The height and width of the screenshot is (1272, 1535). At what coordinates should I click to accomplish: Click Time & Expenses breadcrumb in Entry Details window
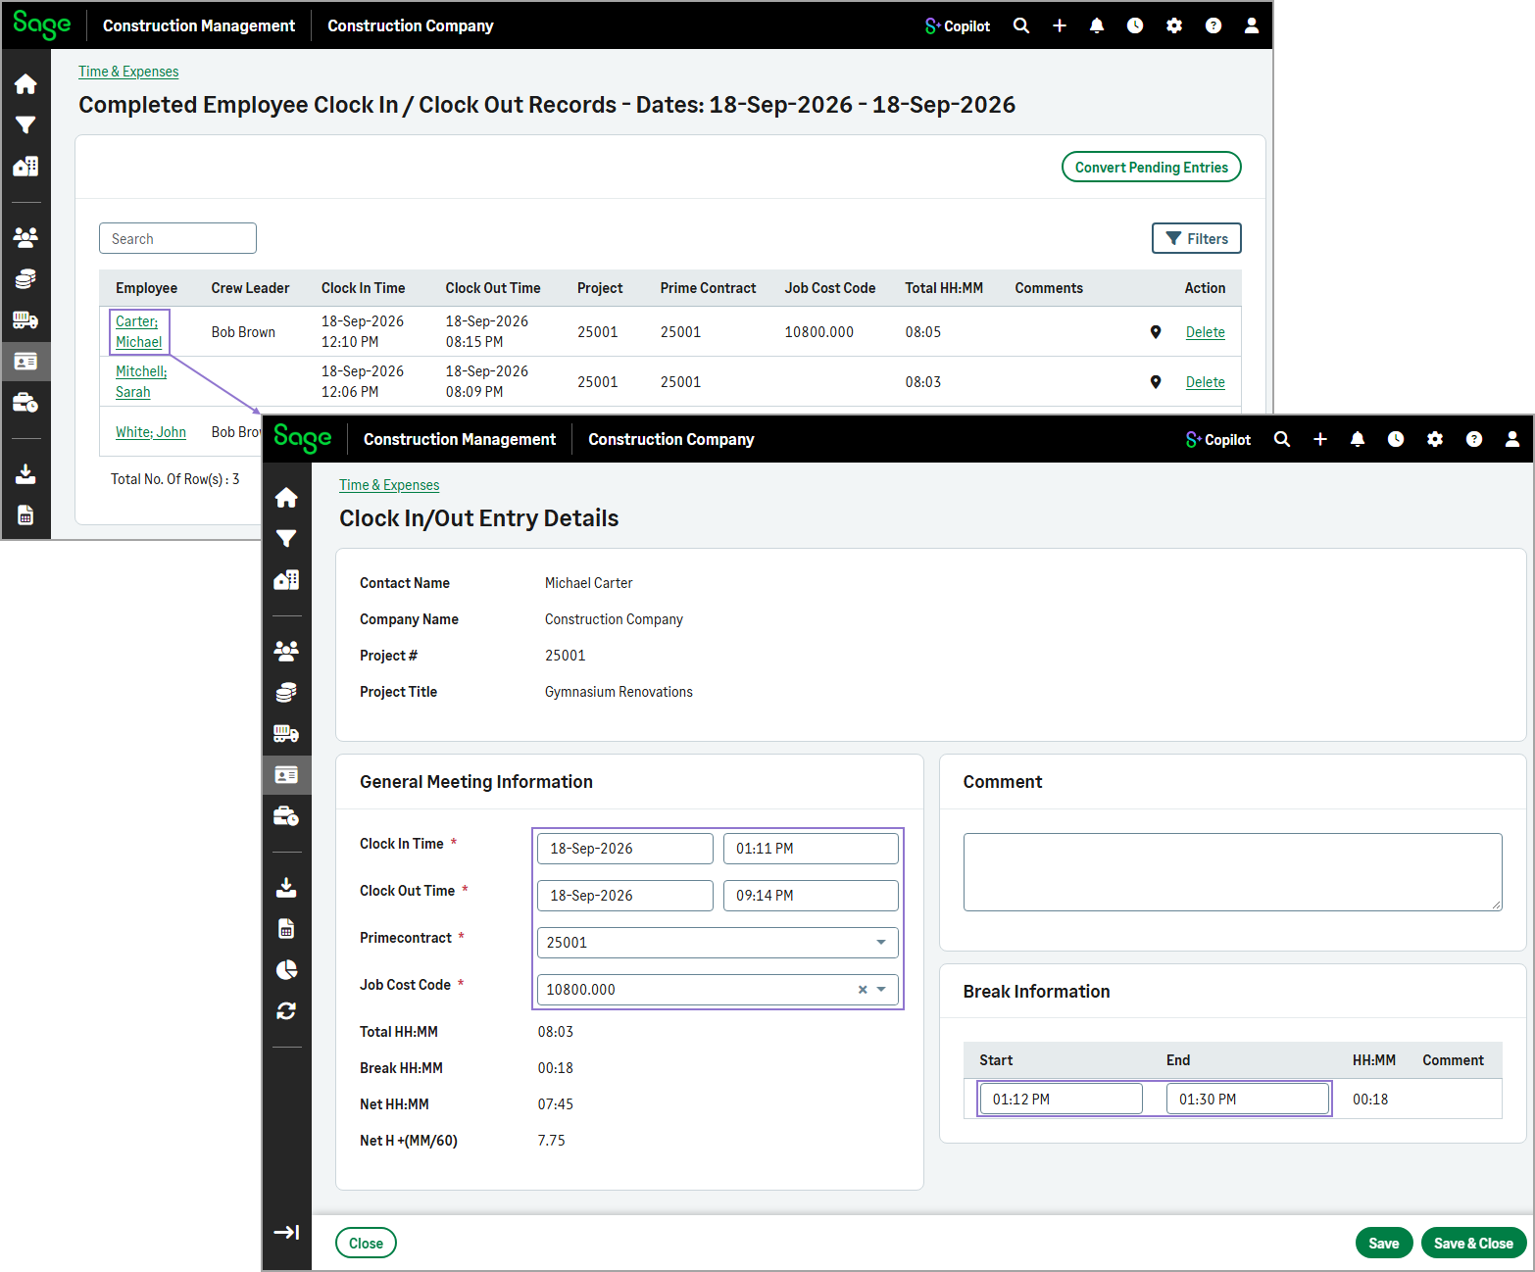click(x=389, y=485)
